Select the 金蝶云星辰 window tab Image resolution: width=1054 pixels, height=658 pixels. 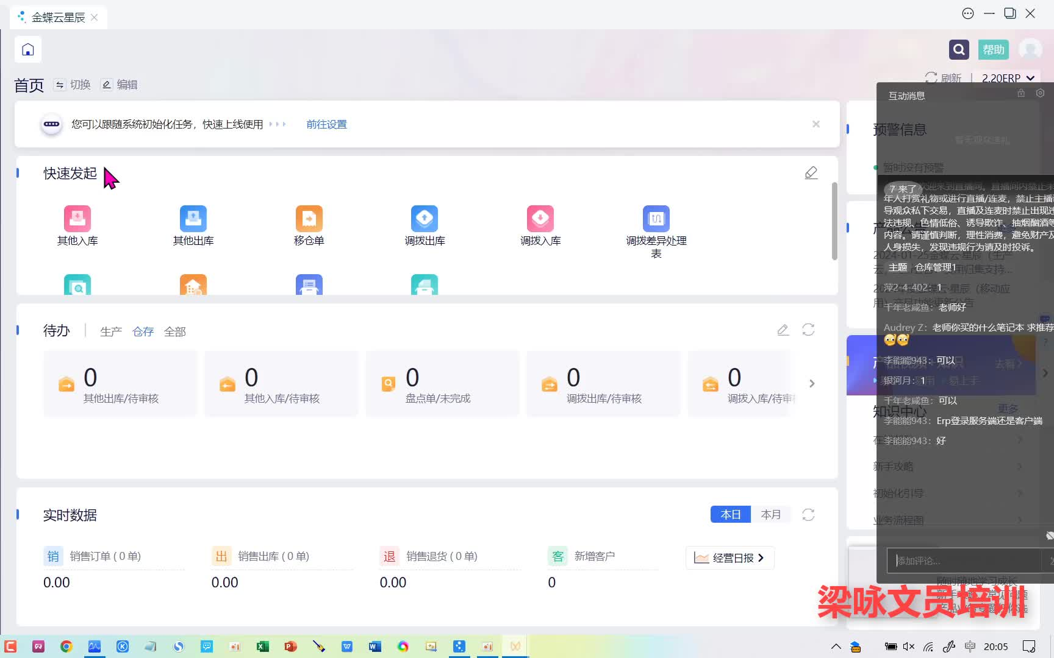[x=59, y=18]
